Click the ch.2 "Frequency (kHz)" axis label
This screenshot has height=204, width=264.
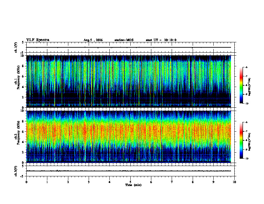tap(18, 133)
